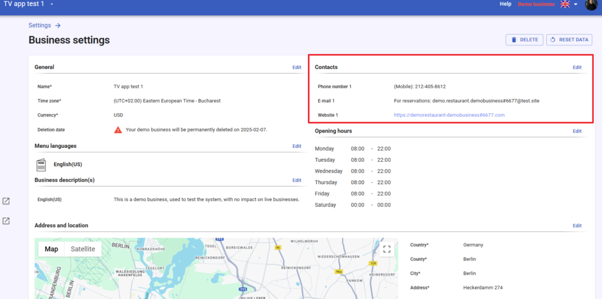Viewport: 602px width, 299px height.
Task: Click the Friday opening hours row
Action: (x=353, y=193)
